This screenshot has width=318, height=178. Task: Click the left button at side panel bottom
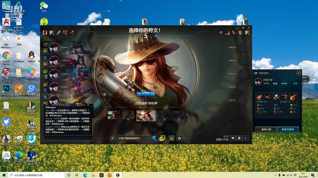[266, 129]
